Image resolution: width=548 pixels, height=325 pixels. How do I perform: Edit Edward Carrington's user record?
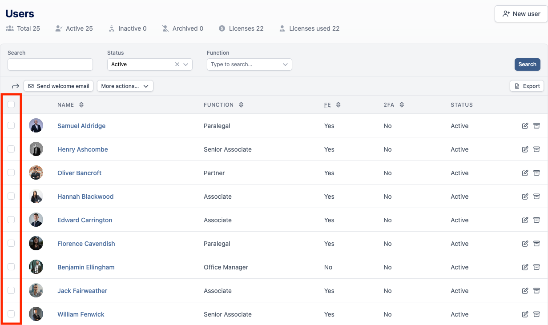(525, 220)
